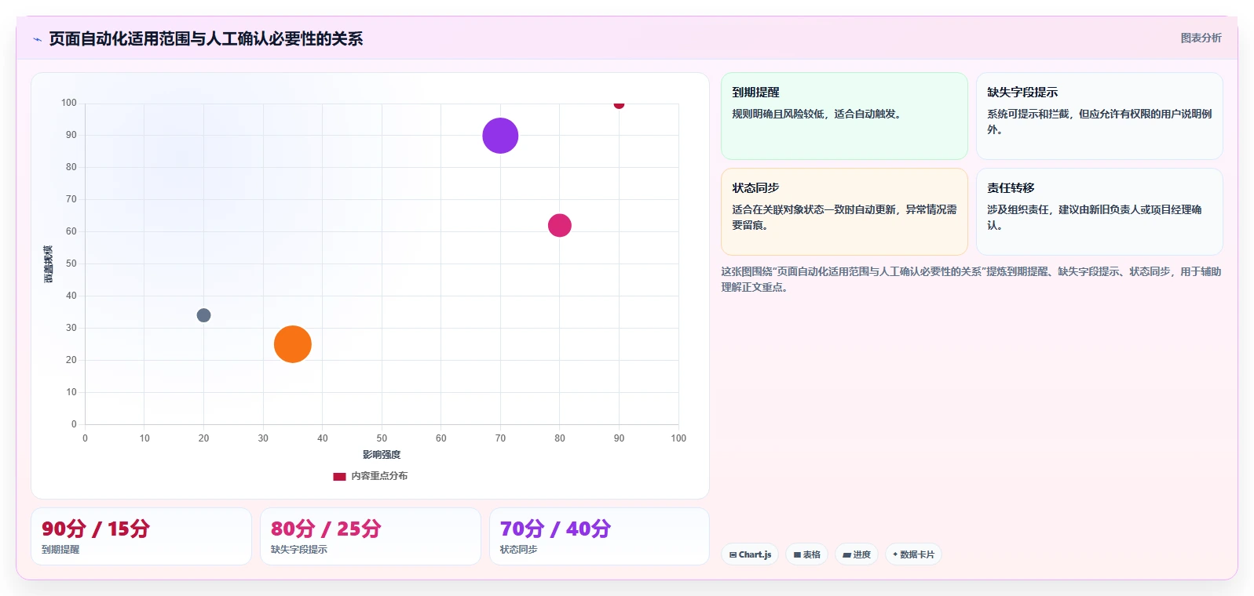Click the star icon in the 数据卡片 tag
Viewport: 1254px width, 596px height.
(x=895, y=554)
